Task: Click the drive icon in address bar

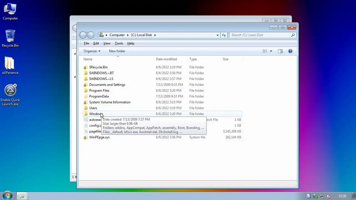Action: pos(102,35)
